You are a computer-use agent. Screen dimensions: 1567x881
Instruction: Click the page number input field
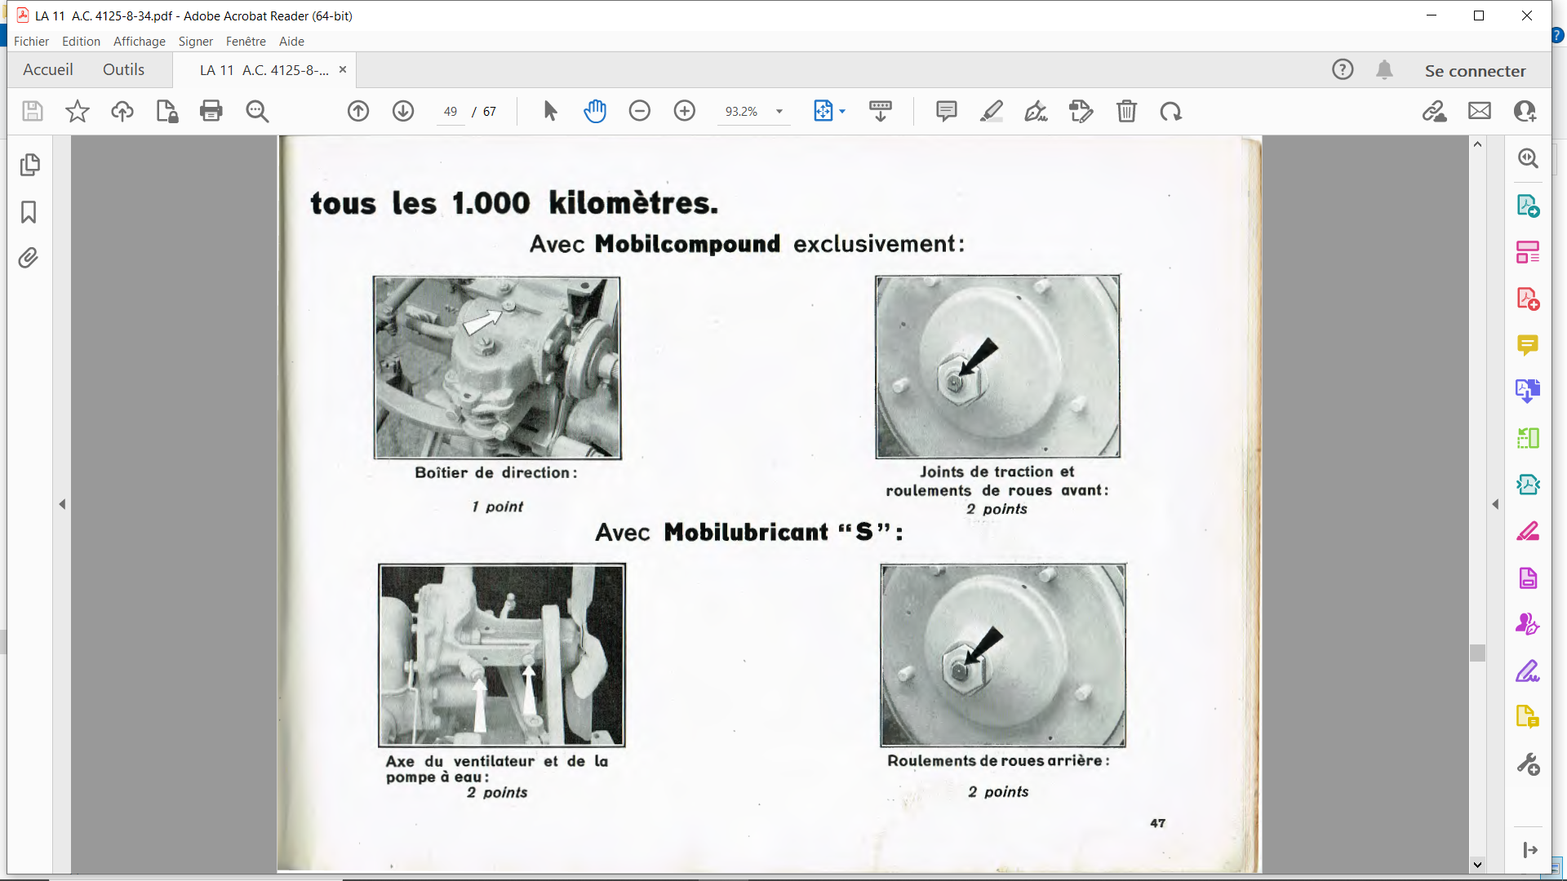point(451,112)
